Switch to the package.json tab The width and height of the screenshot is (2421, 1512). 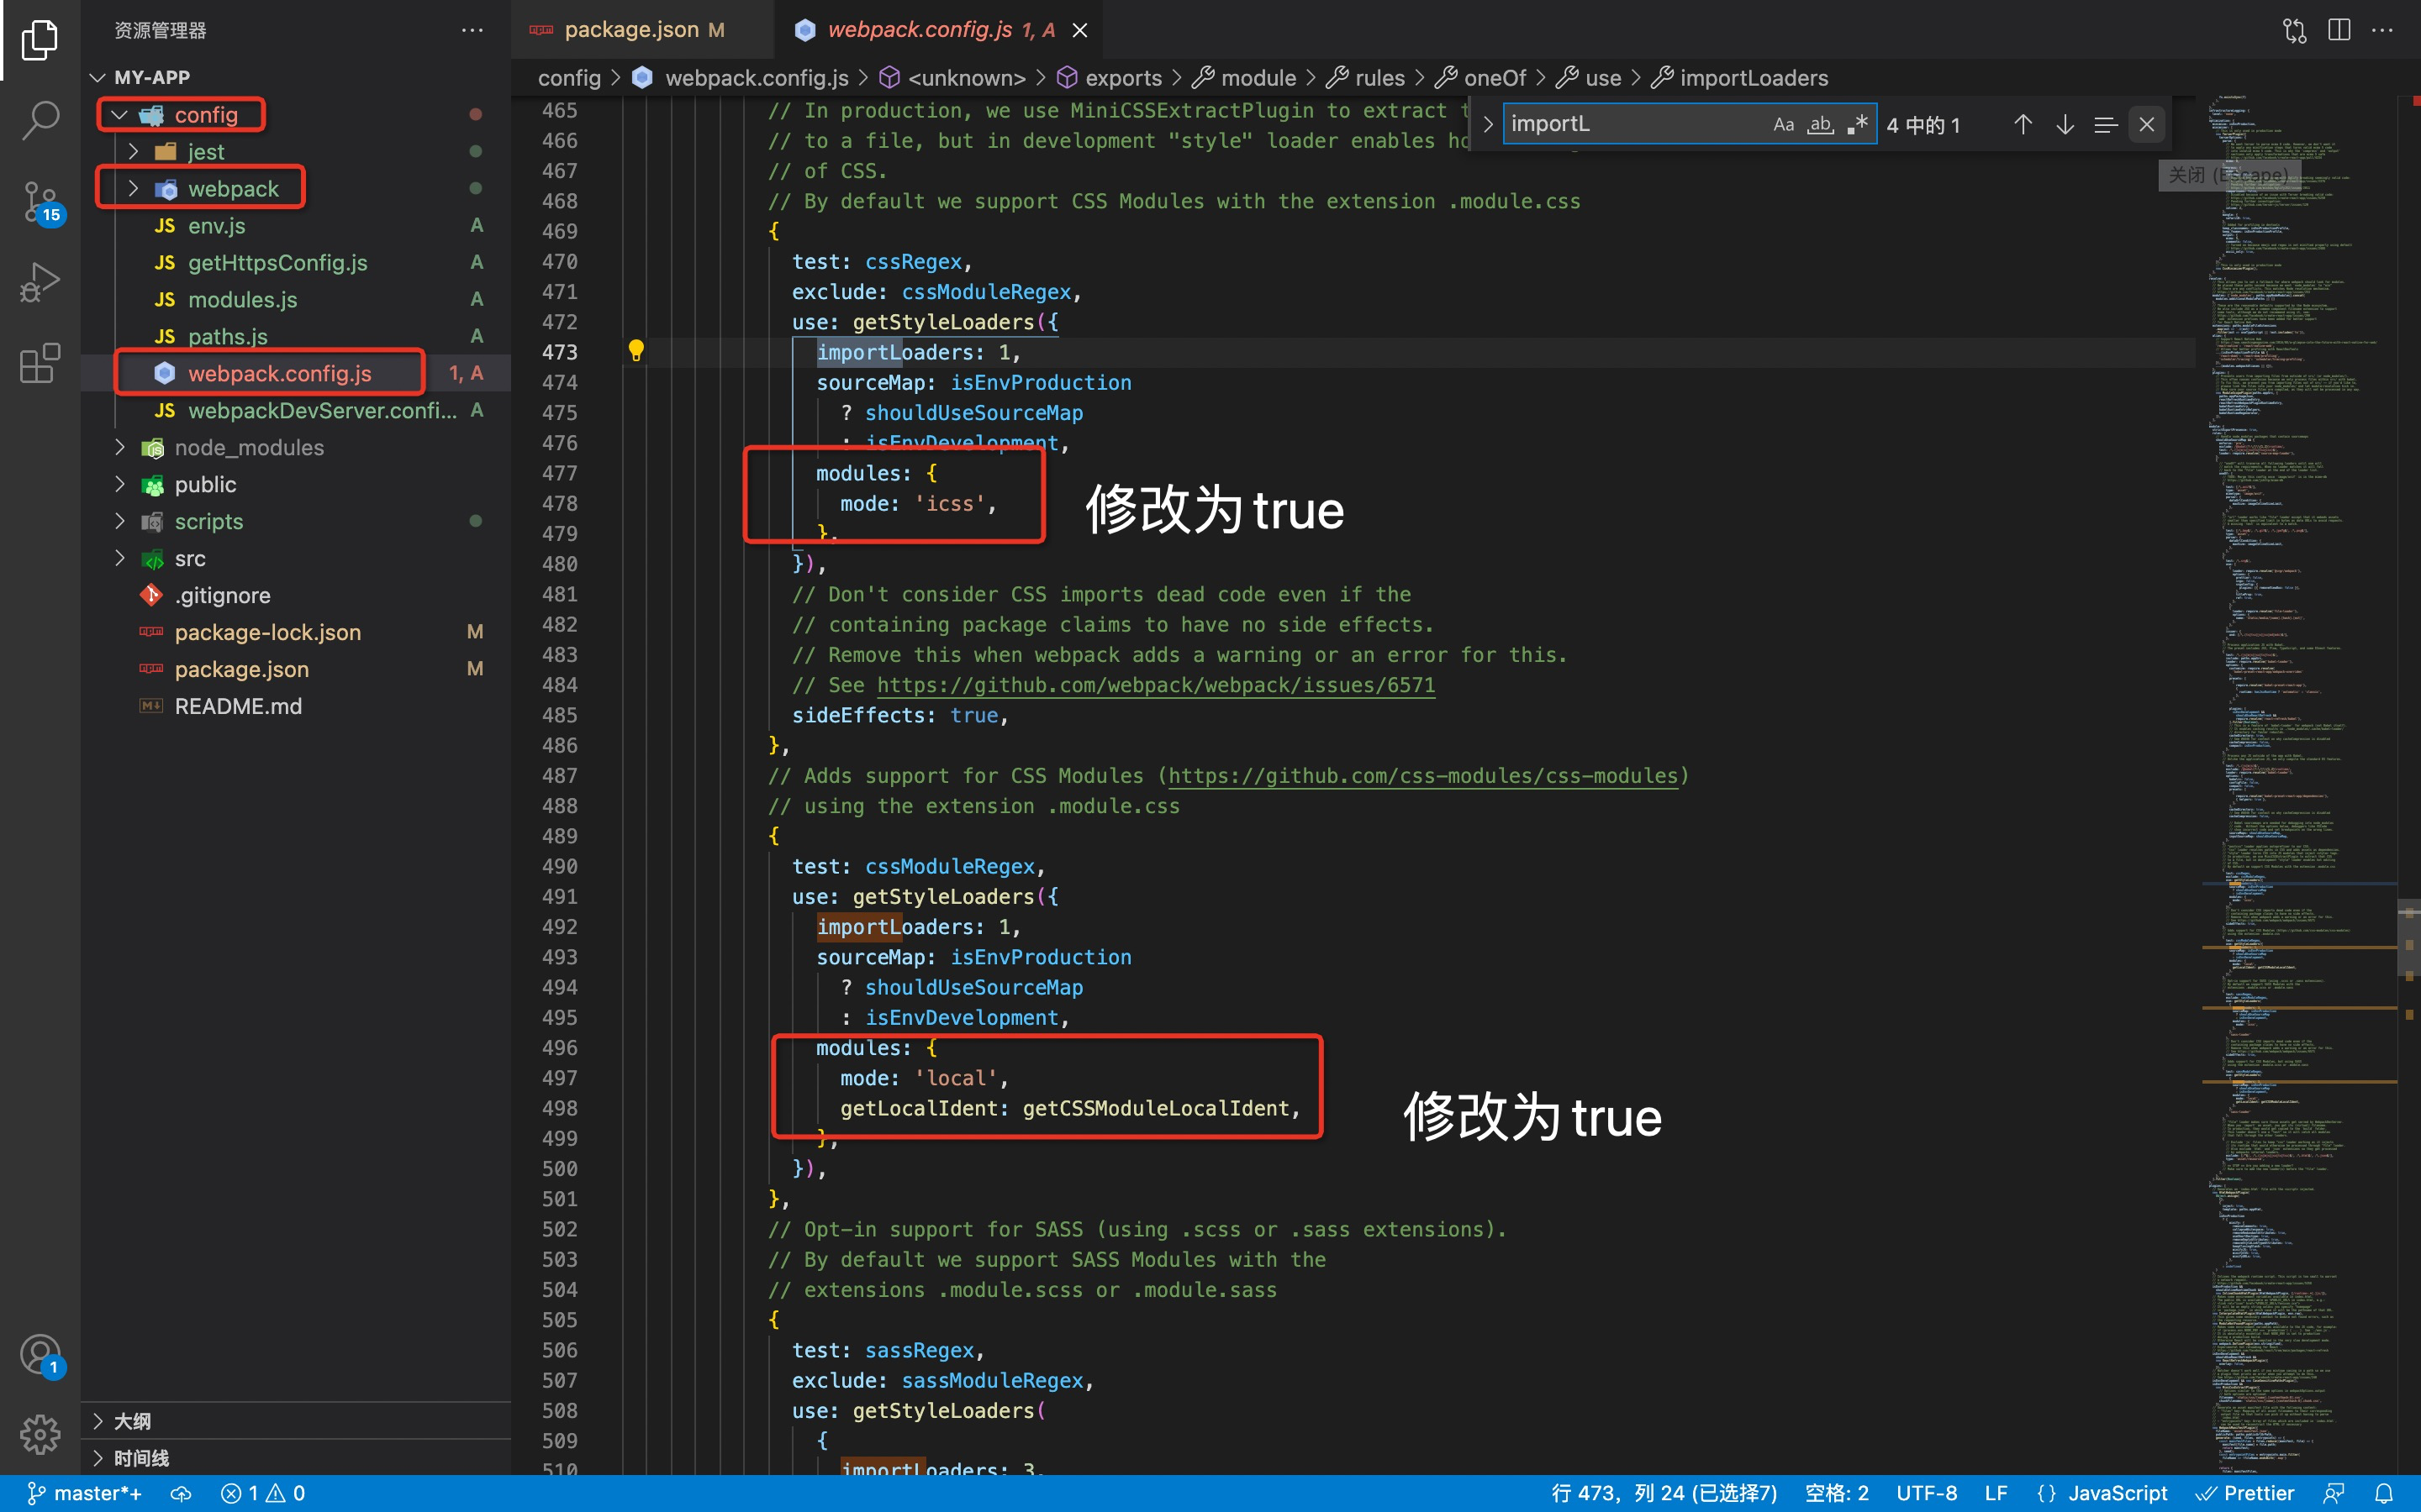click(631, 30)
